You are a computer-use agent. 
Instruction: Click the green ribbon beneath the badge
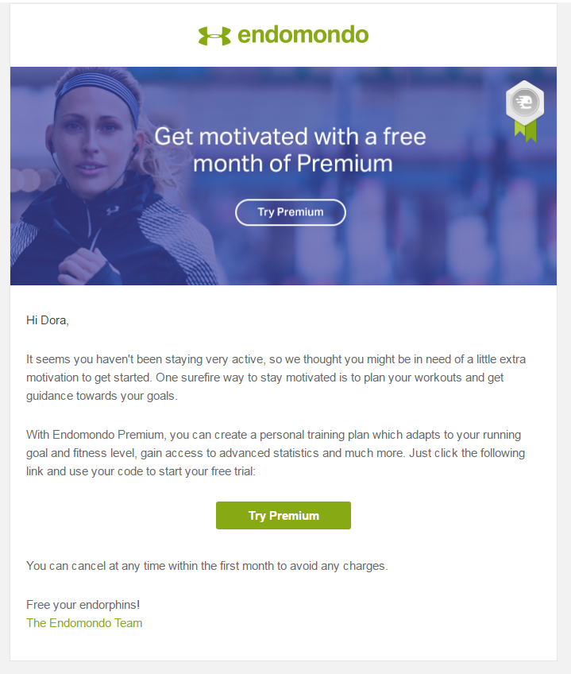click(525, 130)
